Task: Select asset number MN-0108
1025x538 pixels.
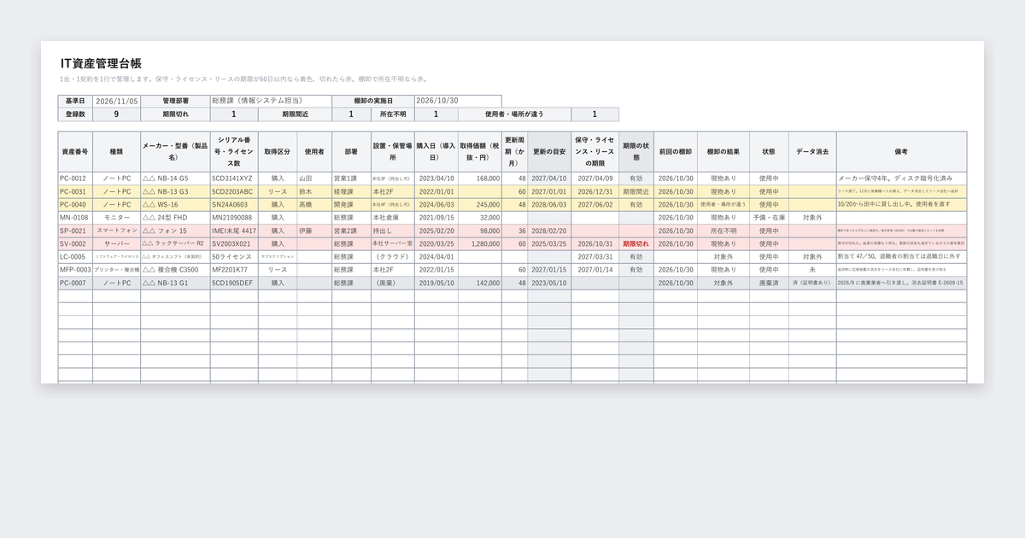Action: pyautogui.click(x=73, y=218)
